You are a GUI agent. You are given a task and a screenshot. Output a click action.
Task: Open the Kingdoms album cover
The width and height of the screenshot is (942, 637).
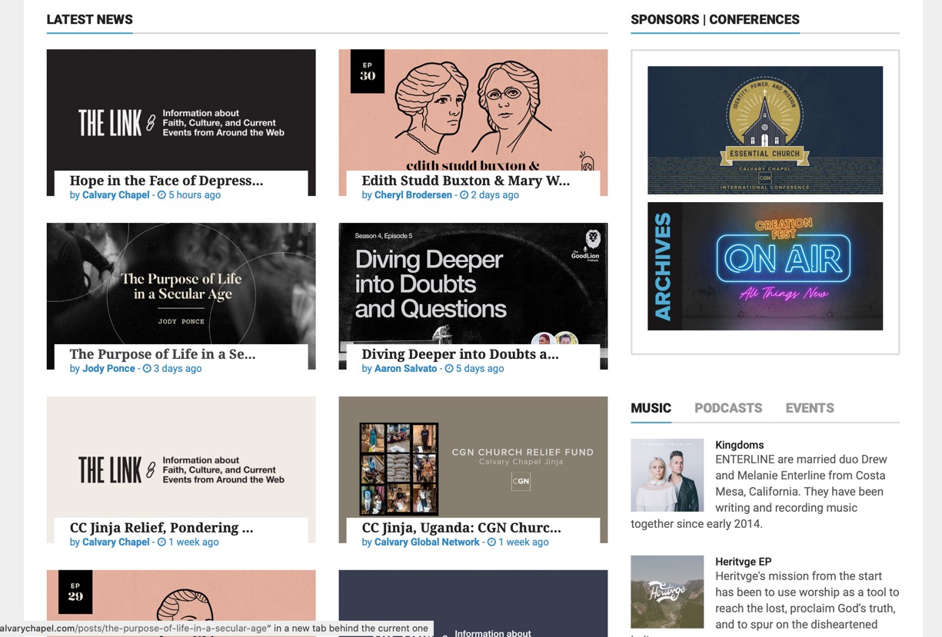coord(667,475)
